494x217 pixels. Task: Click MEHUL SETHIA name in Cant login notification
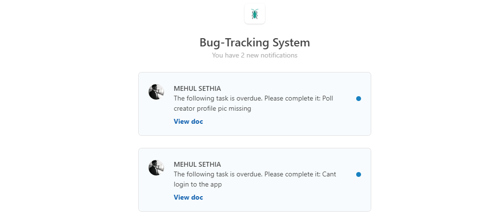click(197, 164)
